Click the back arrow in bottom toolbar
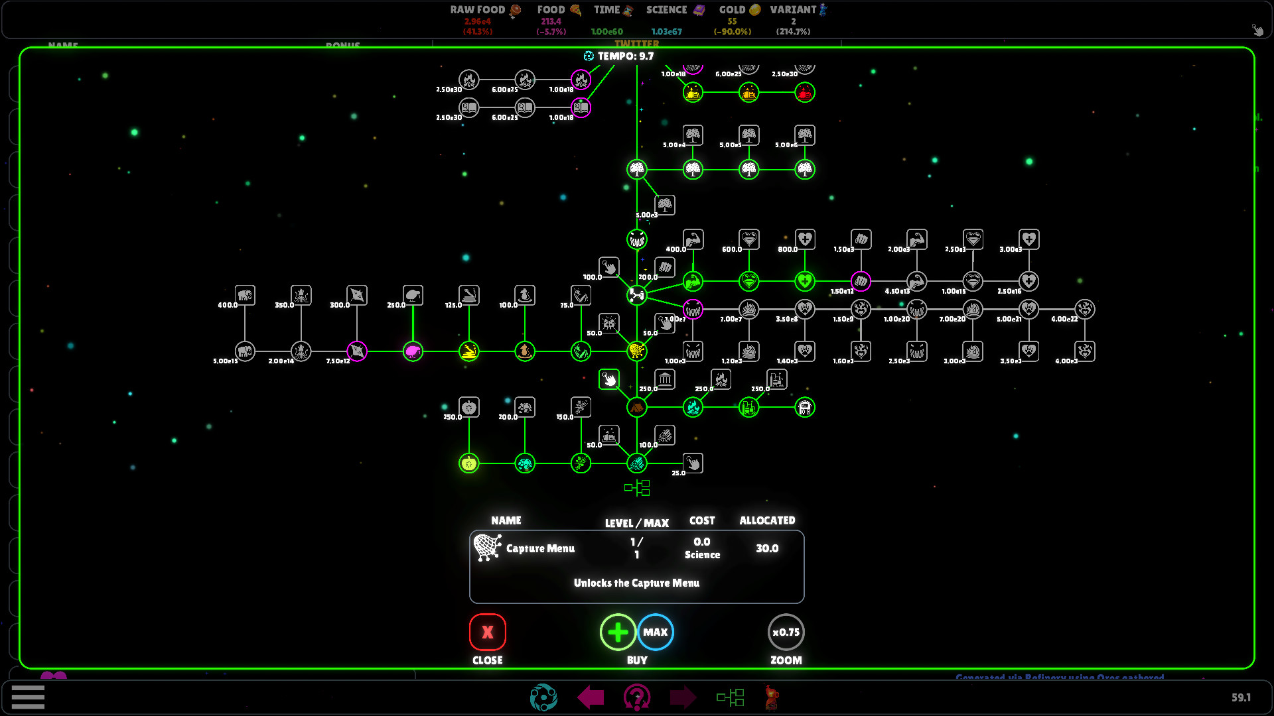The height and width of the screenshot is (716, 1274). pyautogui.click(x=591, y=697)
